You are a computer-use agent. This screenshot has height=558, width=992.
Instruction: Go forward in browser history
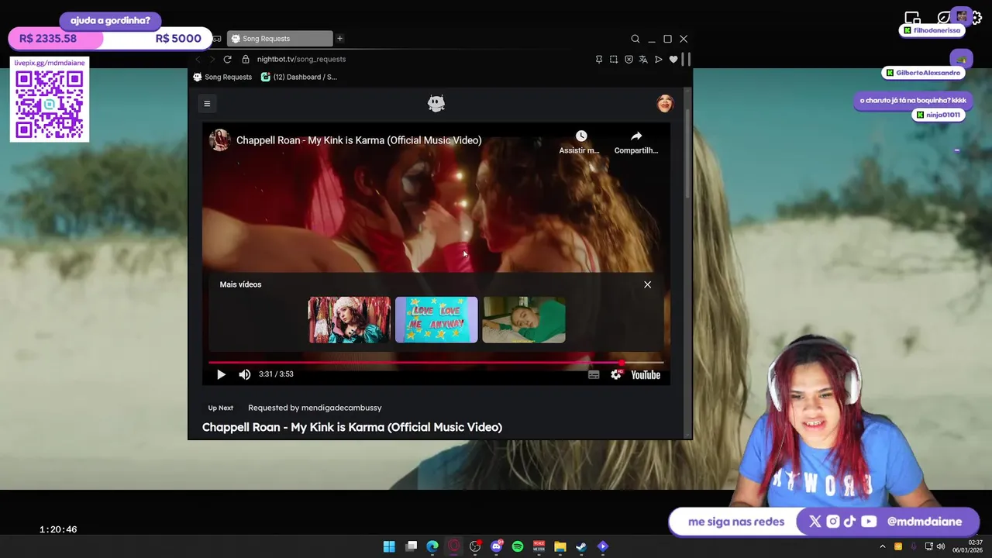tap(212, 59)
